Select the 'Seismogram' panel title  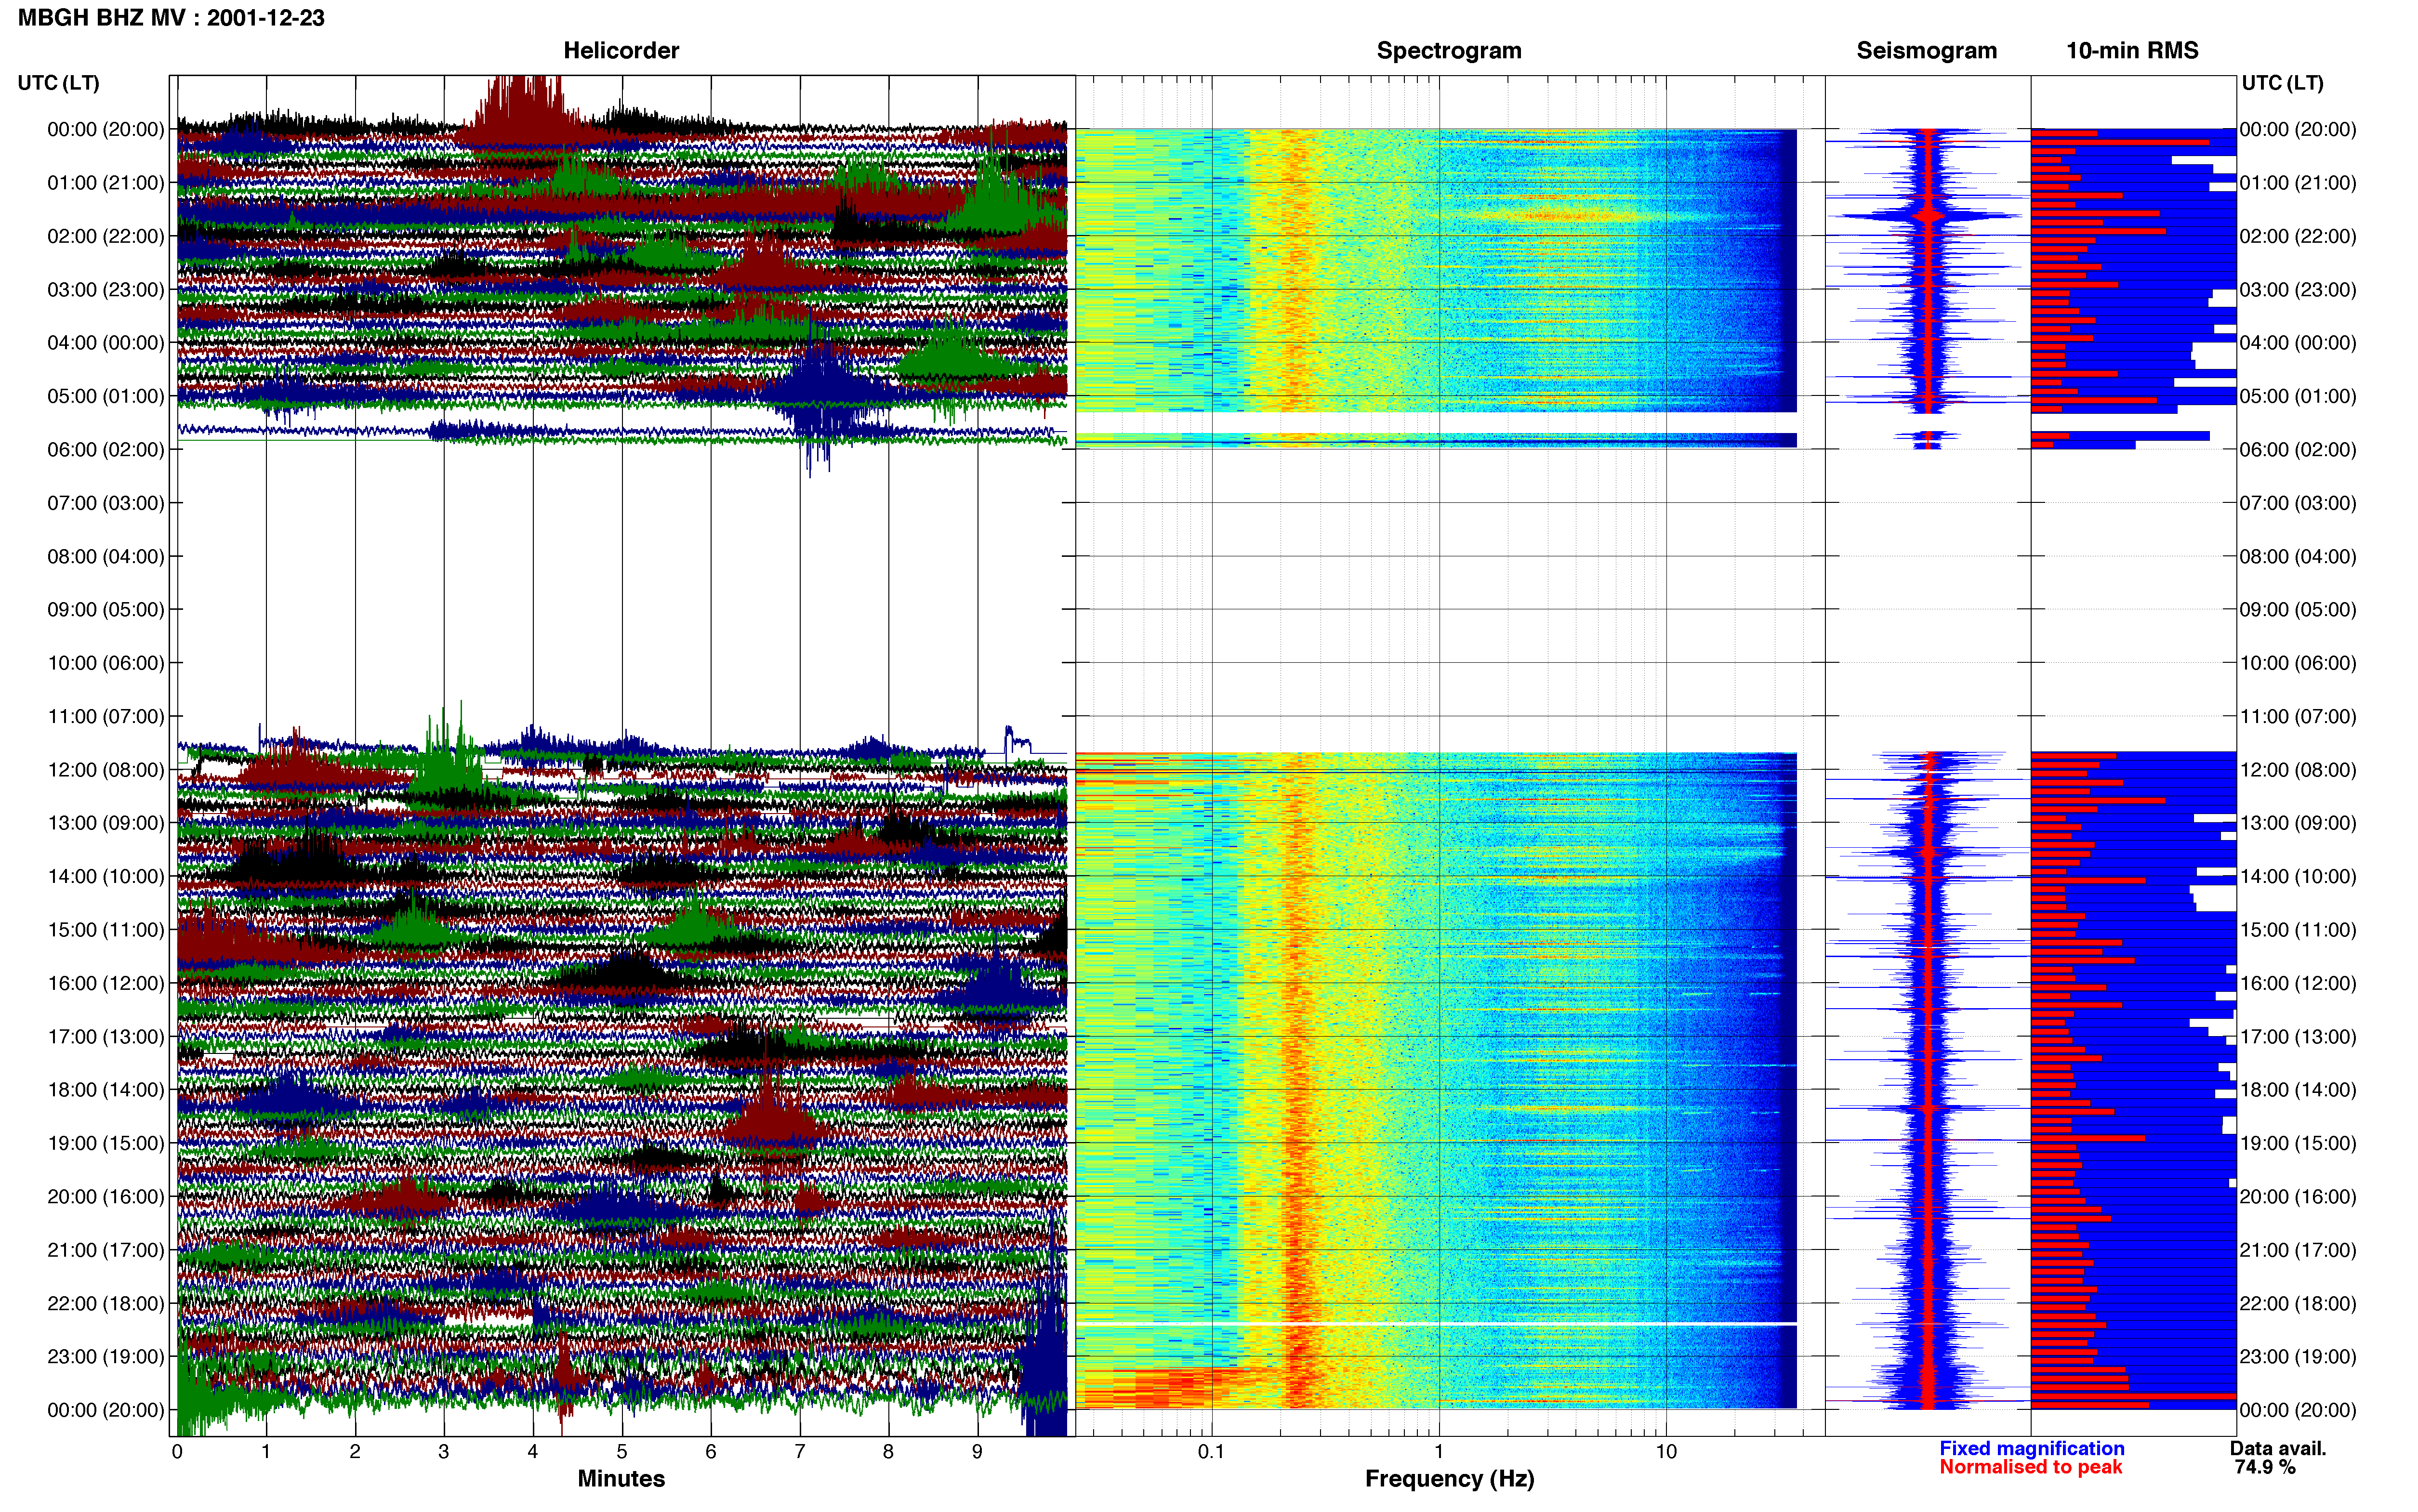[1926, 50]
